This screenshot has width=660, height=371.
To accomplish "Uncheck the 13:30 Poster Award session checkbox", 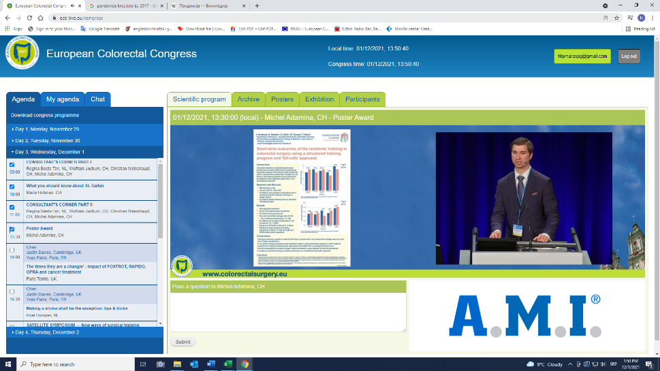I will tap(12, 229).
